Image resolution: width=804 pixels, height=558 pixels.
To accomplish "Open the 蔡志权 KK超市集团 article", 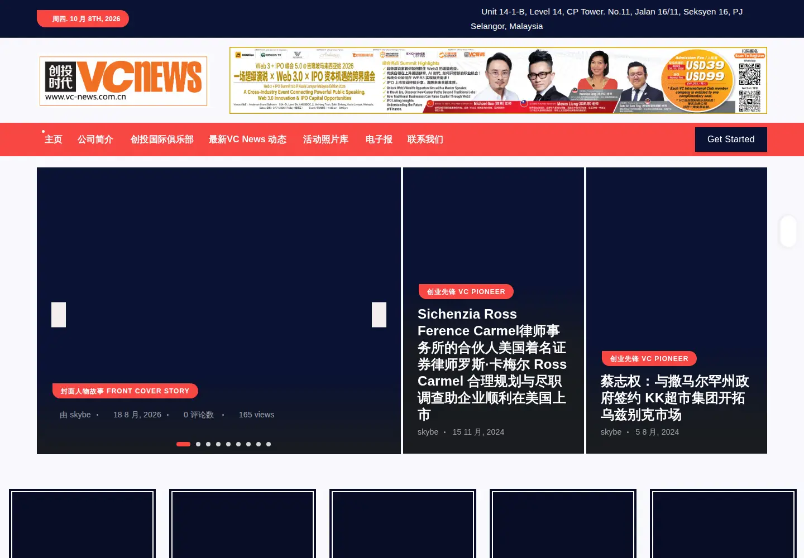I will coord(675,398).
